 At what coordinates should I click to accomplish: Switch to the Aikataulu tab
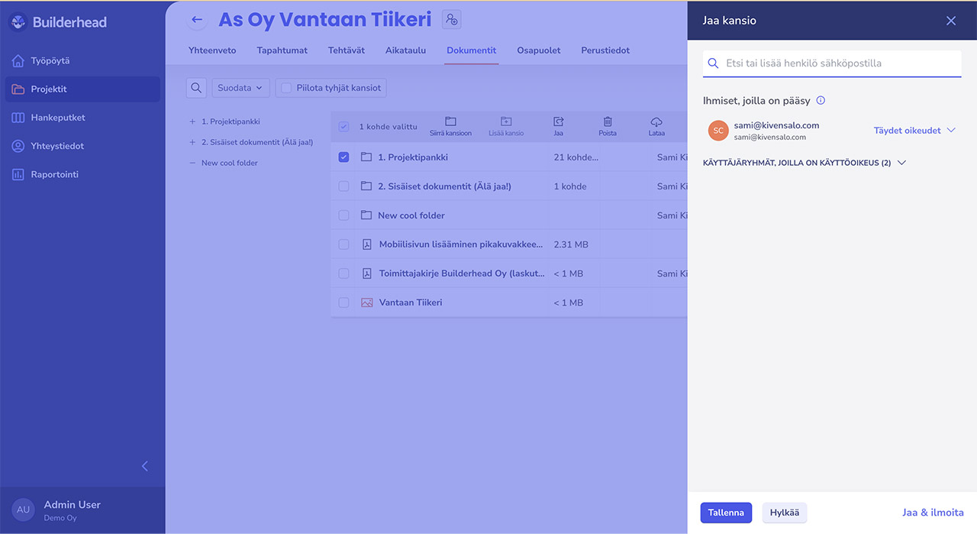[405, 50]
